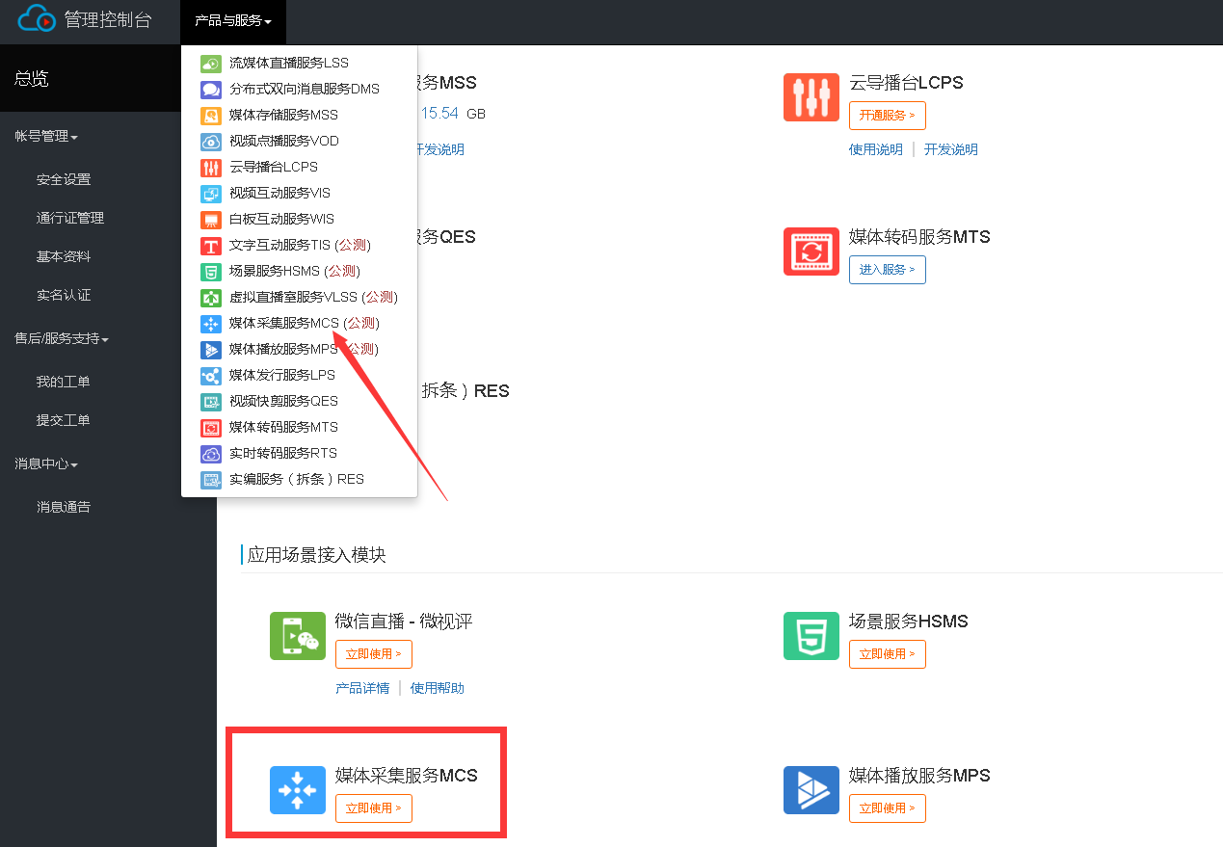Click the DMS message service icon in menu
The width and height of the screenshot is (1223, 847).
(x=211, y=90)
